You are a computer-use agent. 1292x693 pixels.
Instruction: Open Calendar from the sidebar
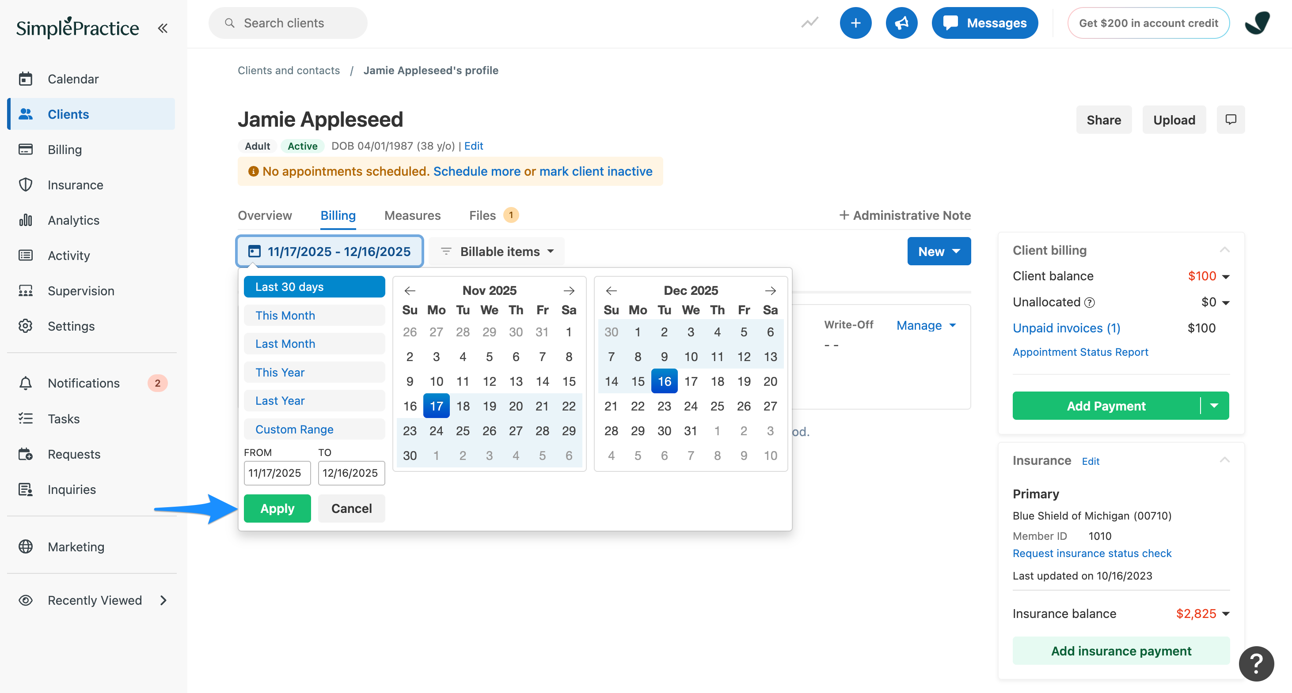click(x=91, y=79)
